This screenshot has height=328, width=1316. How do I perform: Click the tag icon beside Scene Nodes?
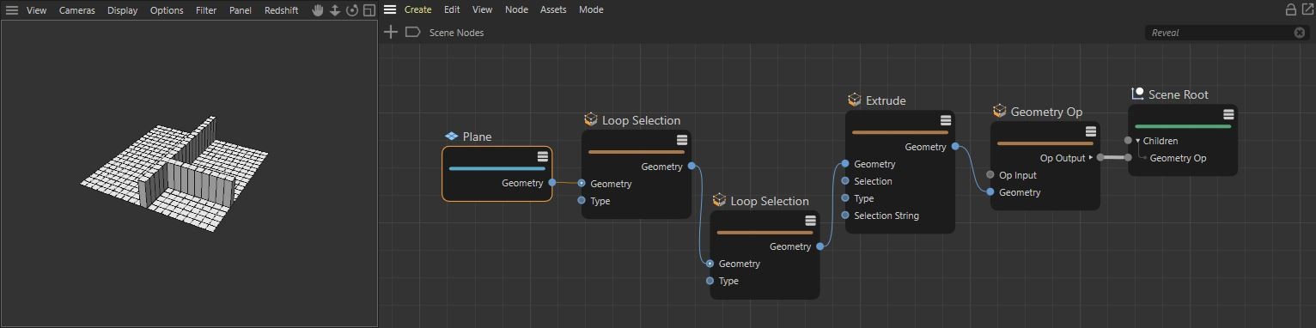click(412, 32)
